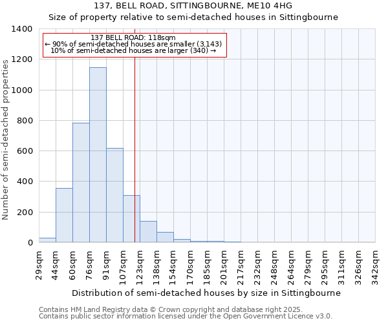Click the chart title with address ME10 4HG
The image size is (388, 323).
[193, 5]
